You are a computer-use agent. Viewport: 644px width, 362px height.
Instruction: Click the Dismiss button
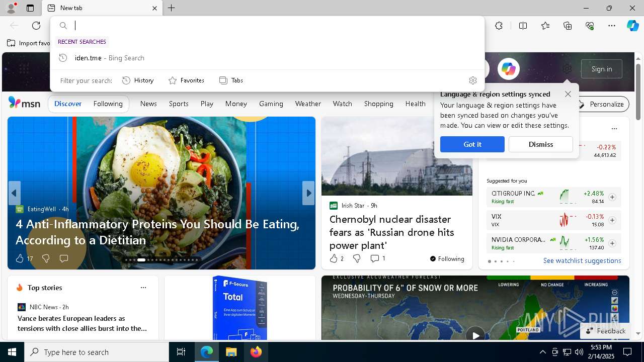pyautogui.click(x=540, y=144)
